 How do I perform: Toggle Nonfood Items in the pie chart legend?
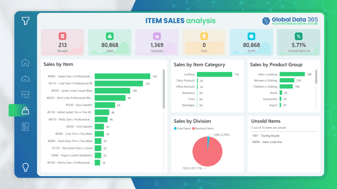[x=204, y=128]
